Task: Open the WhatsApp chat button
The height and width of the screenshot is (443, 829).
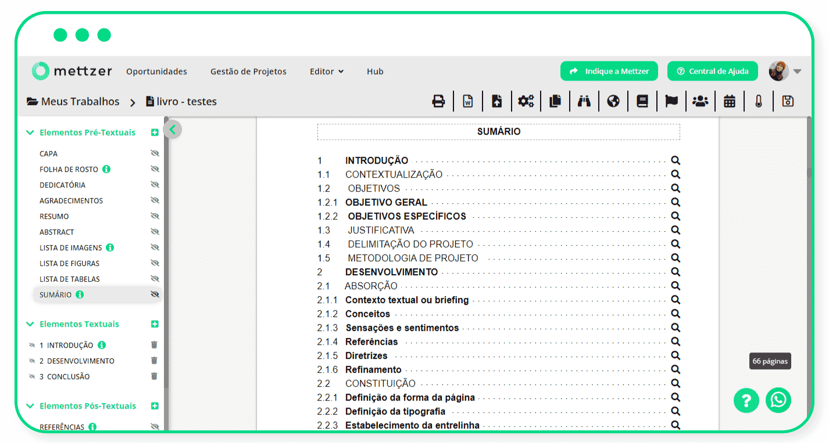Action: click(778, 400)
